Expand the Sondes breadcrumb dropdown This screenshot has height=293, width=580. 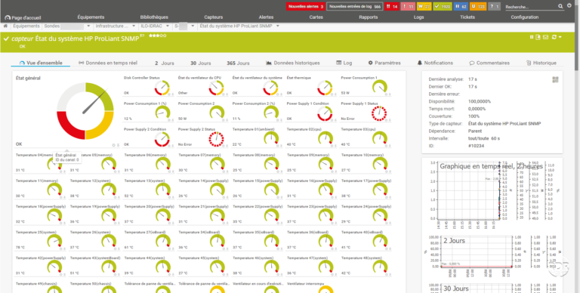(x=88, y=26)
